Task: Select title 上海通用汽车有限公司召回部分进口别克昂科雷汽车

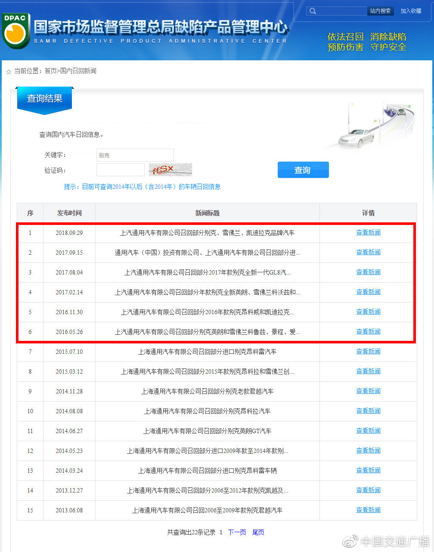Action: pyautogui.click(x=208, y=352)
